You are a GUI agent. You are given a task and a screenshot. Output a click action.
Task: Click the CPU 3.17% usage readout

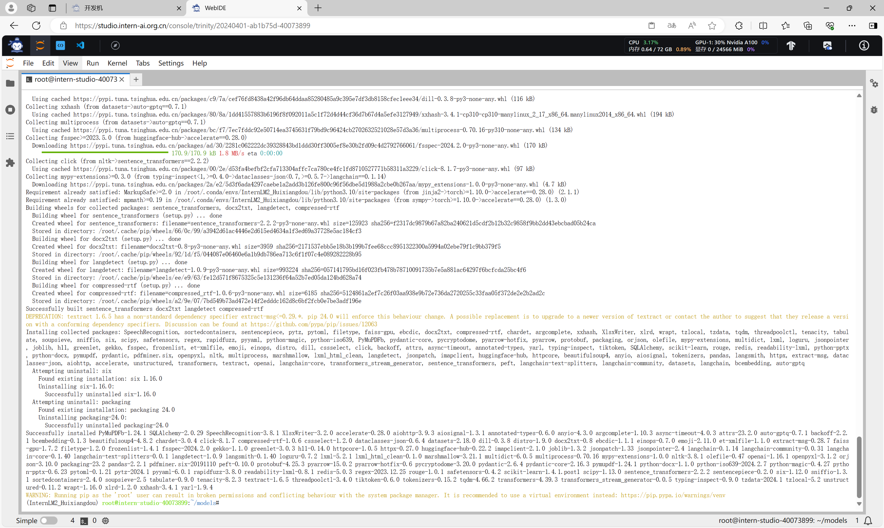coord(643,42)
